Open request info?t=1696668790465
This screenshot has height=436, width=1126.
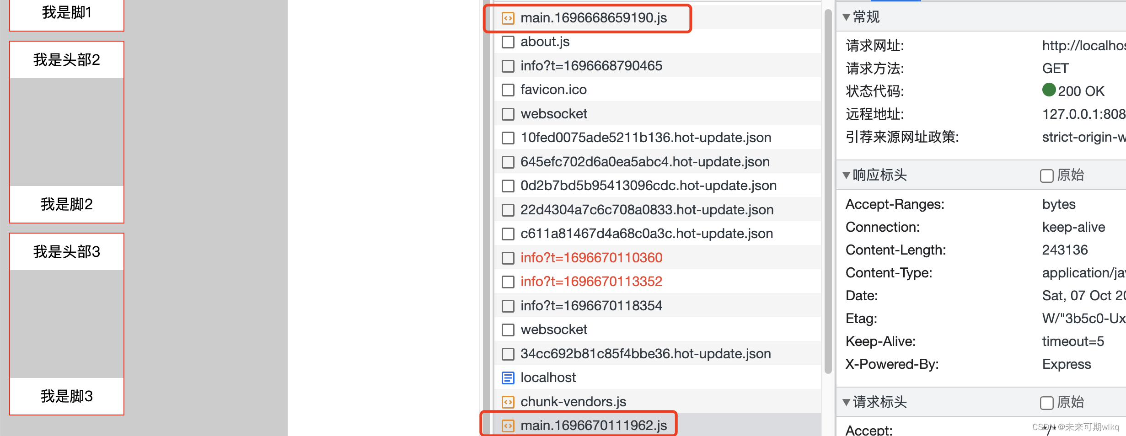591,66
